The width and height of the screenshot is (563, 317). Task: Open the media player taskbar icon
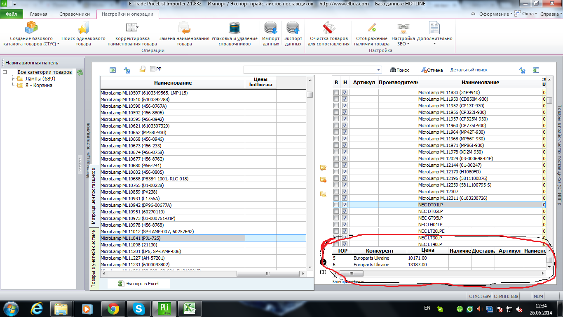87,308
